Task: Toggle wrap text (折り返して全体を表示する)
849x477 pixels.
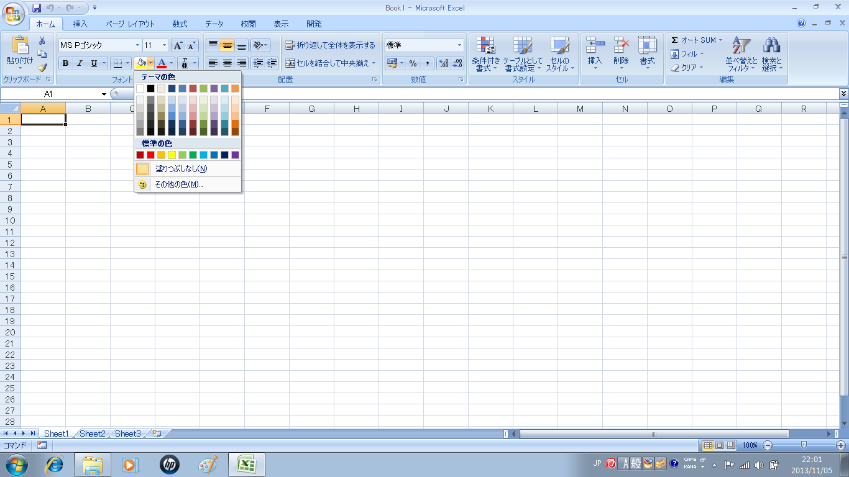Action: [x=330, y=45]
